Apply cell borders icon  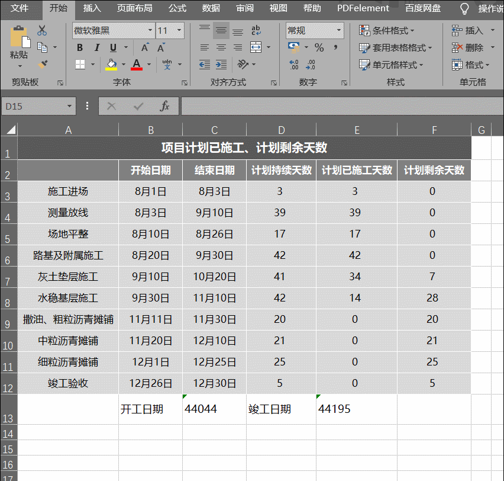pyautogui.click(x=80, y=64)
